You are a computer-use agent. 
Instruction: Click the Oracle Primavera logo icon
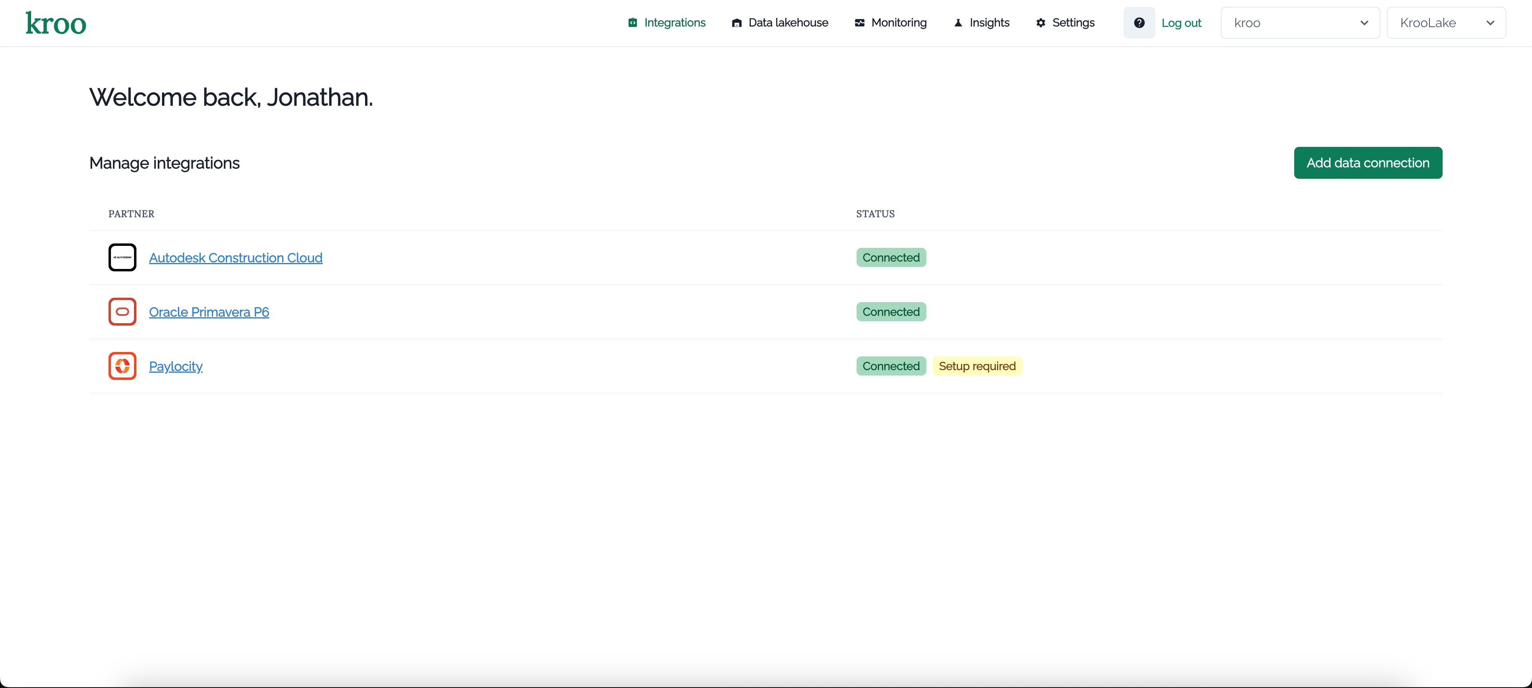pyautogui.click(x=122, y=312)
